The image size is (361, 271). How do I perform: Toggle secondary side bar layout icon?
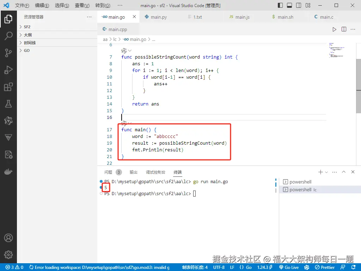pyautogui.click(x=299, y=5)
